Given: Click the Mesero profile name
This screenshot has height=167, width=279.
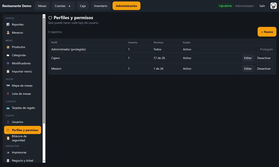Looking at the screenshot, I should [56, 69].
